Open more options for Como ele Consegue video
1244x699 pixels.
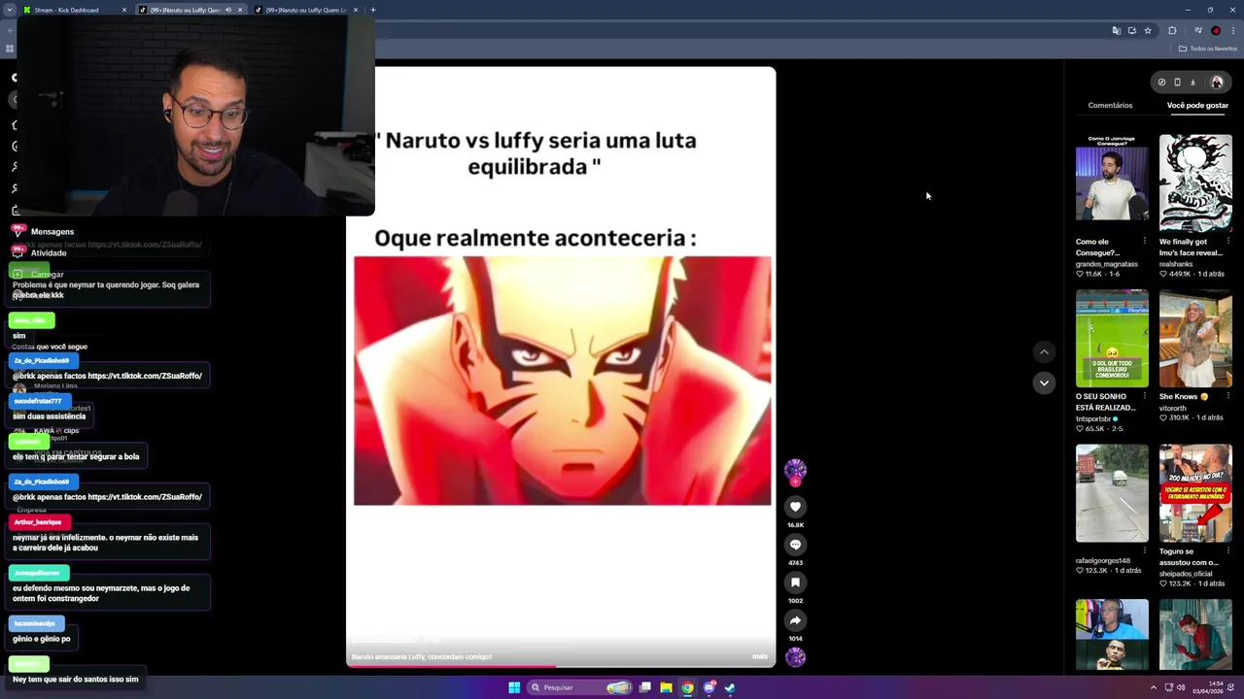(1145, 241)
